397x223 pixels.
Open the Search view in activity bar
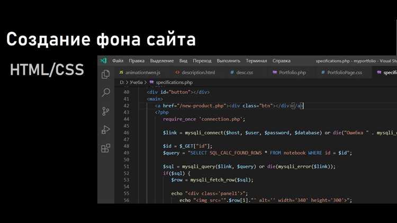tap(106, 93)
